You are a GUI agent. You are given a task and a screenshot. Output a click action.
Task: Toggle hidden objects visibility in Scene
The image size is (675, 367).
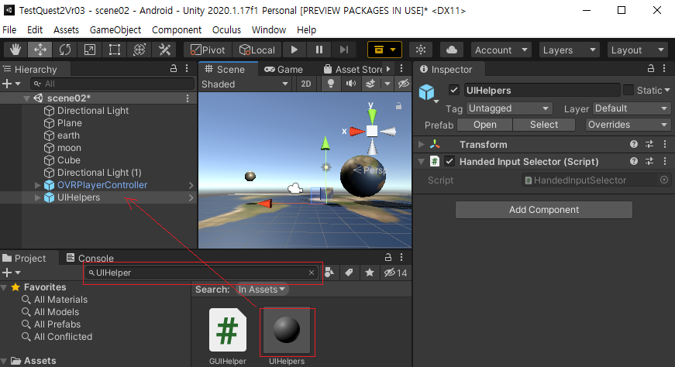pyautogui.click(x=403, y=84)
